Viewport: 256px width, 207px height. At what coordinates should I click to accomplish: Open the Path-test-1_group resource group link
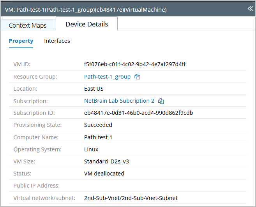(107, 77)
